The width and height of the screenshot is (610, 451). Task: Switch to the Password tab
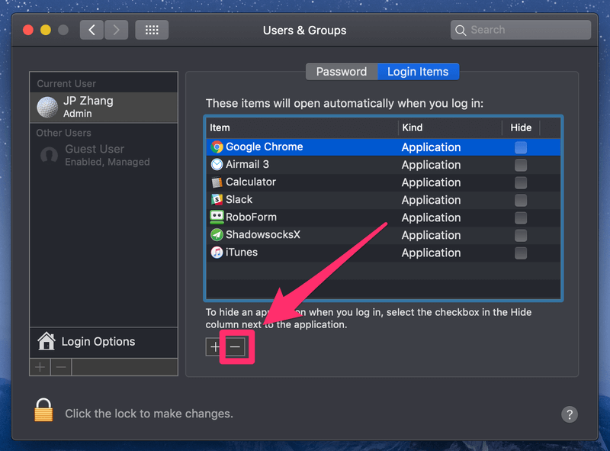tap(342, 72)
